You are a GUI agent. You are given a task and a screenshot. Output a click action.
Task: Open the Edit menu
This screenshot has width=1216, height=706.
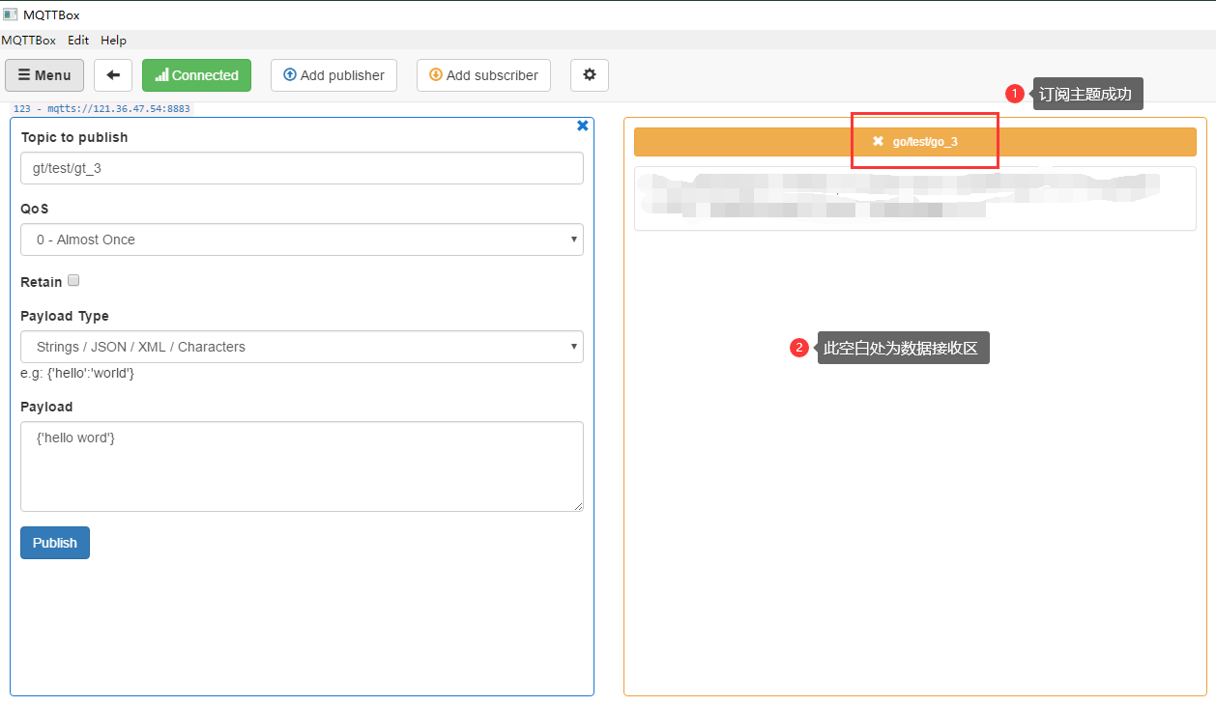78,41
